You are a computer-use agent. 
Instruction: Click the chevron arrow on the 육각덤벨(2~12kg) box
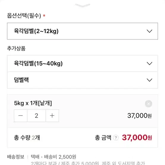(150, 31)
